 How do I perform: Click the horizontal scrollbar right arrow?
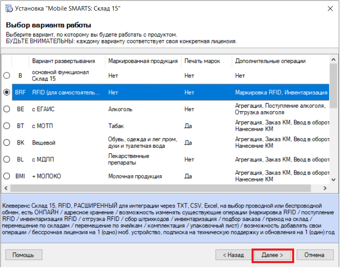(x=325, y=188)
